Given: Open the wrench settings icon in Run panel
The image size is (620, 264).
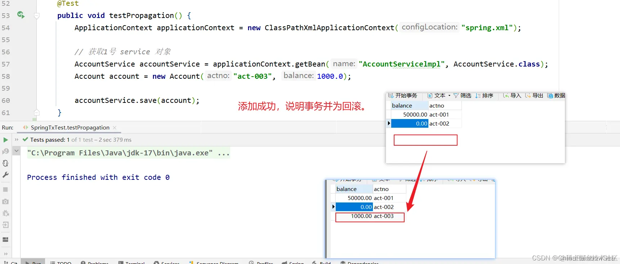Looking at the screenshot, I should click(5, 175).
